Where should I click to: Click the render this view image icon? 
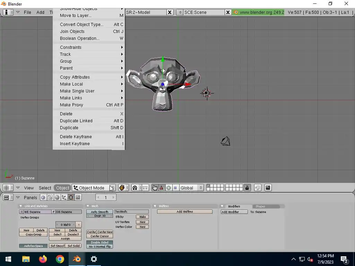[268, 188]
